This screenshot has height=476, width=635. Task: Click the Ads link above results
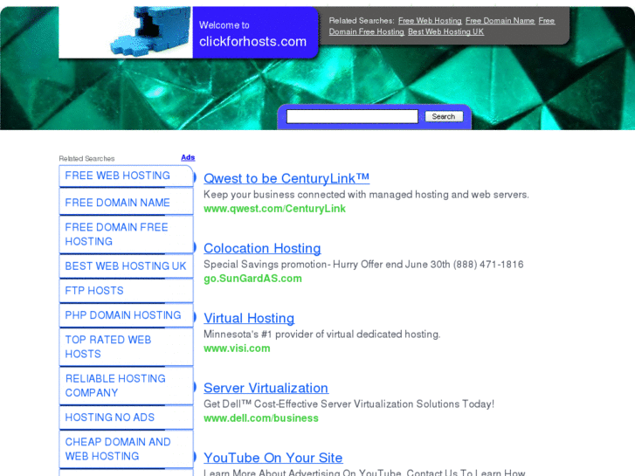(x=188, y=157)
